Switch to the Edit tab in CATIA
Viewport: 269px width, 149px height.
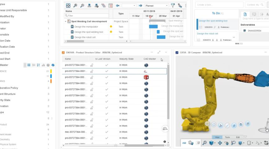pos(238,137)
